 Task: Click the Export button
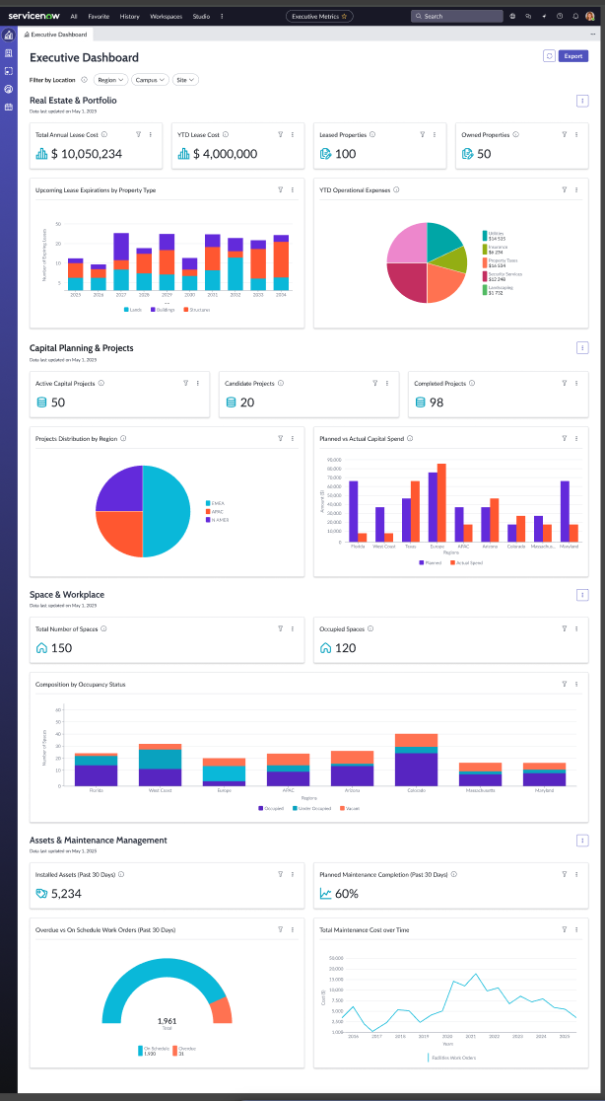tap(573, 56)
